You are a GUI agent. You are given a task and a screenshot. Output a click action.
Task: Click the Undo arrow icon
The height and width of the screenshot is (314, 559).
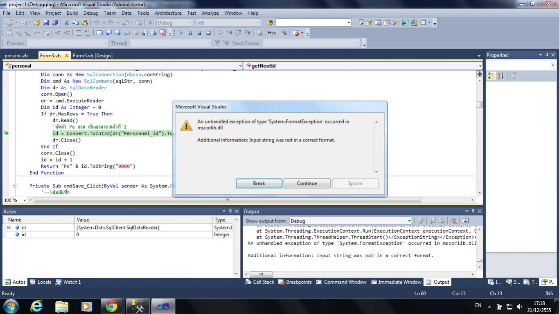click(97, 23)
